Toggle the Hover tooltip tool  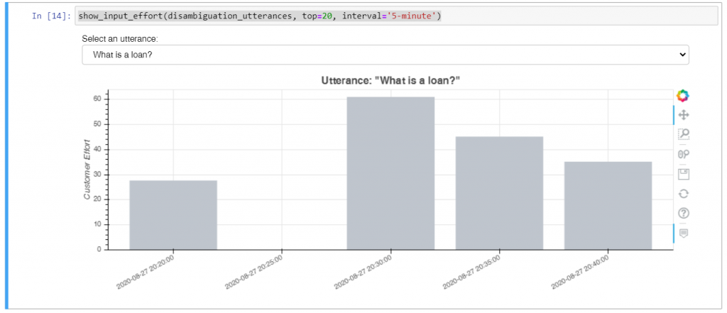click(x=683, y=233)
